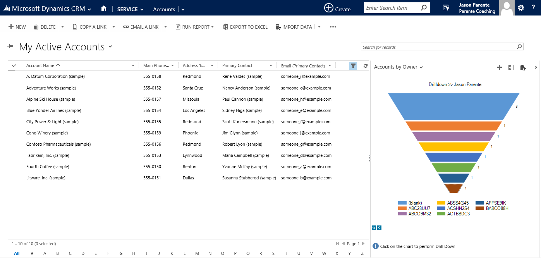Click the Coho Winery (sample) account
The width and height of the screenshot is (541, 258).
[x=47, y=133]
